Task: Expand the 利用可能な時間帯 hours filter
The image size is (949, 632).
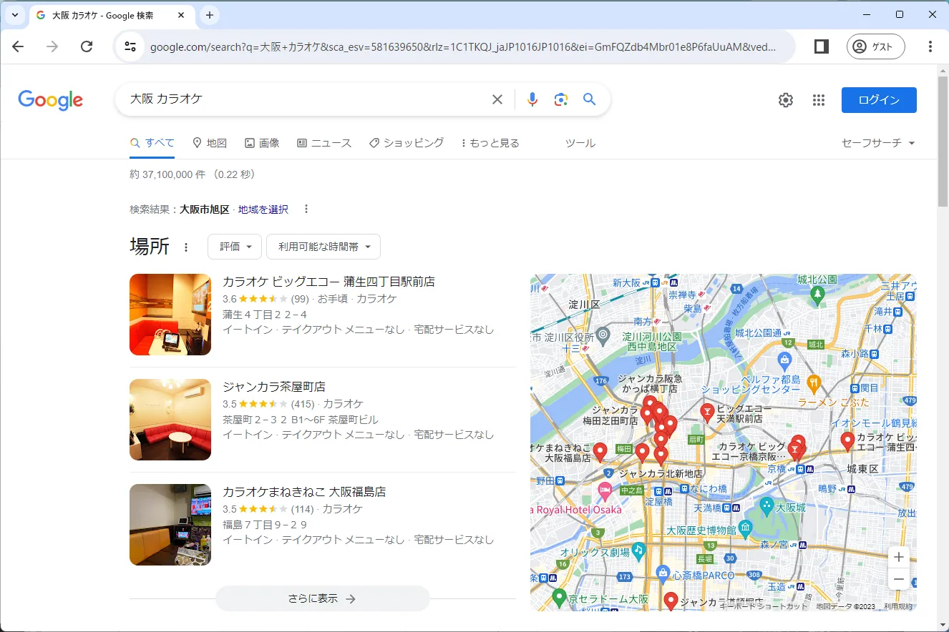Action: point(323,247)
